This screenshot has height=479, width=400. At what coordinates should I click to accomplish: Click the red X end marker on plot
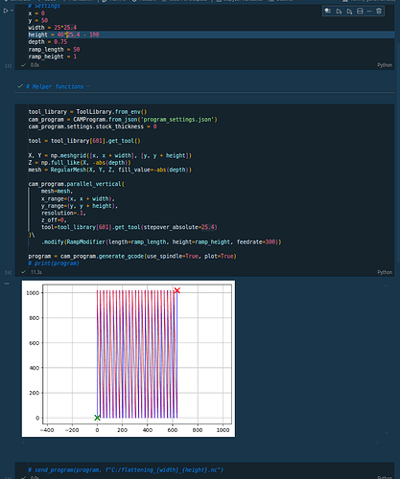pos(177,290)
